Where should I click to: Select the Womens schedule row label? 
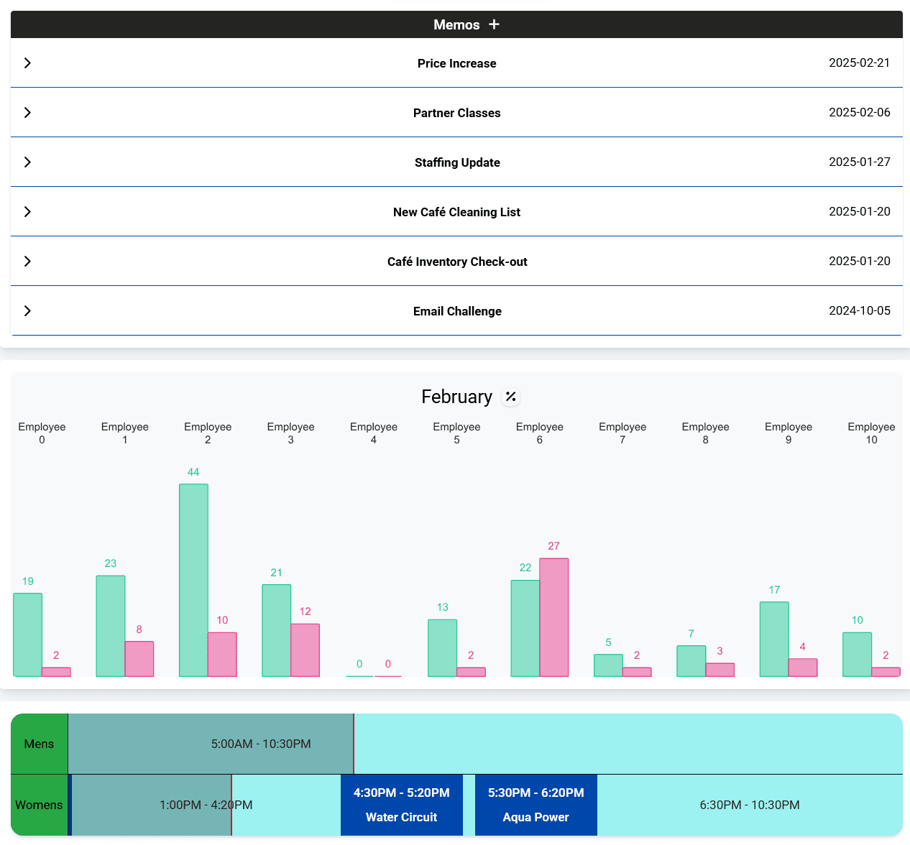[x=39, y=805]
